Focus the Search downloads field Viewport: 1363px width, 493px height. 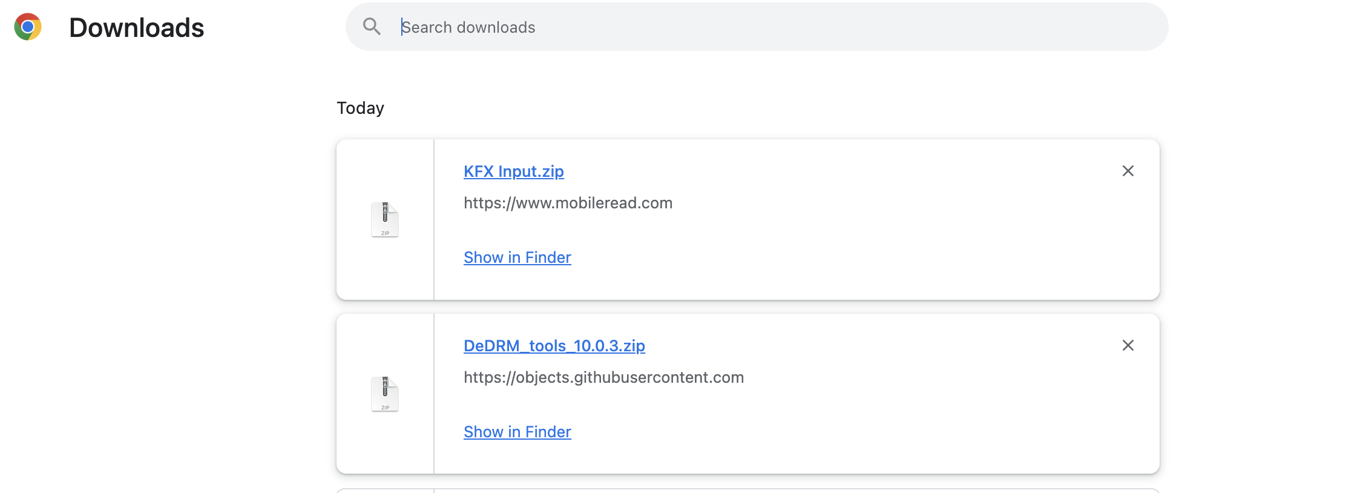tap(666, 27)
